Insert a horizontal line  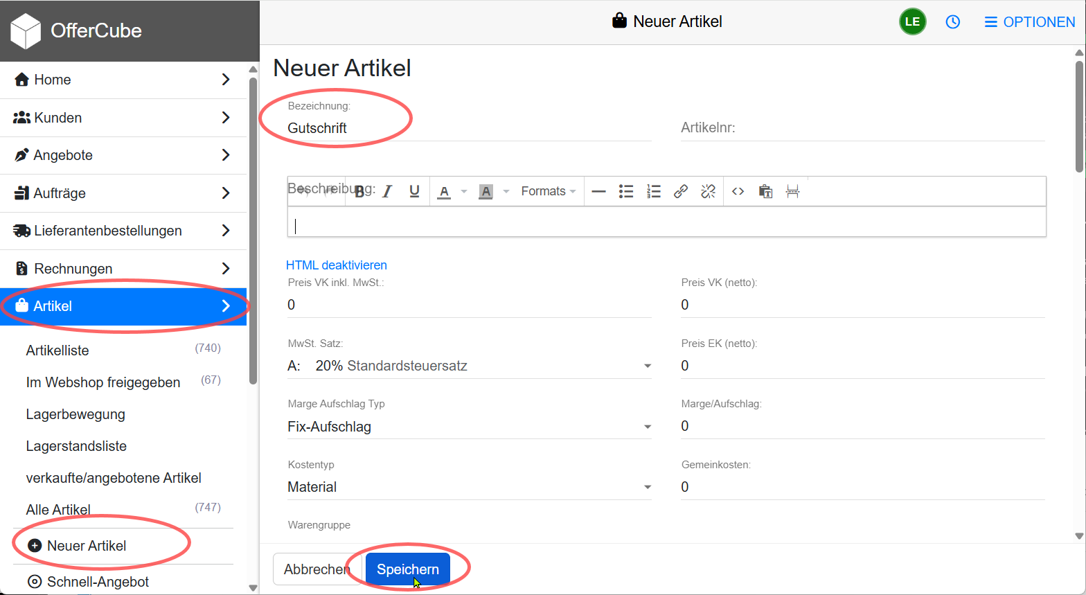pos(599,192)
